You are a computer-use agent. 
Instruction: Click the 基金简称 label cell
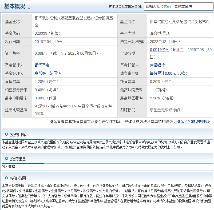click(132, 22)
